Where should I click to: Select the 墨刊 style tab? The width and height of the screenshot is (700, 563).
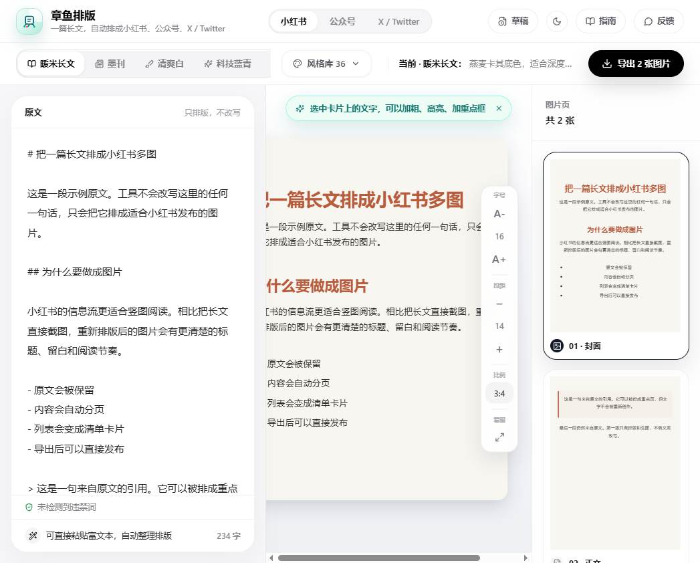click(110, 64)
